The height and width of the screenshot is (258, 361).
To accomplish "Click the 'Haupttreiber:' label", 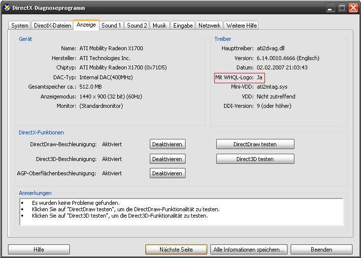I will [237, 48].
